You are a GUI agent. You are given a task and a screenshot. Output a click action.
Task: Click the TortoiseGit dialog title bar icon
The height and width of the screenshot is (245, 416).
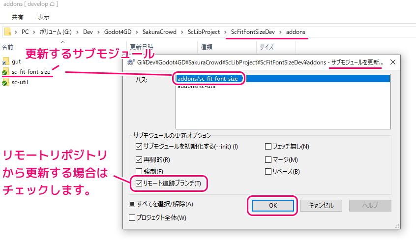click(130, 62)
